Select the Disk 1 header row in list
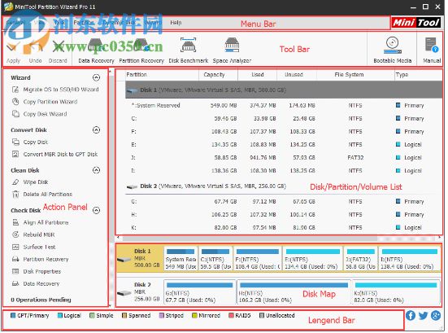Image resolution: width=448 pixels, height=333 pixels. [284, 90]
